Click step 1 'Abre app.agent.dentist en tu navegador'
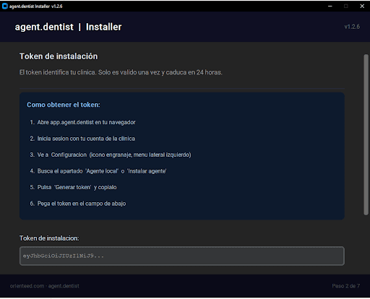The height and width of the screenshot is (299, 370). click(82, 122)
